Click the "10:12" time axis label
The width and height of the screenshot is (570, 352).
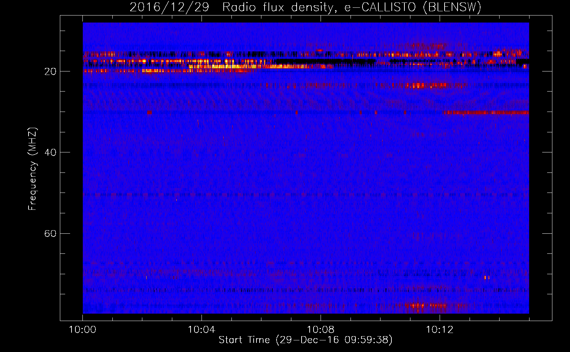tap(440, 329)
